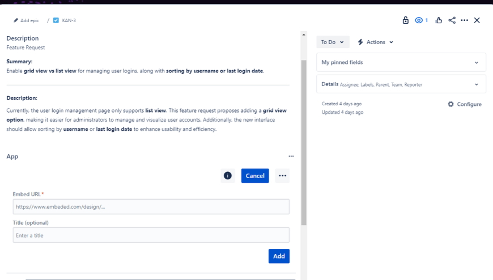Open the Actions dropdown menu
Viewport: 493px width, 280px height.
[x=375, y=42]
